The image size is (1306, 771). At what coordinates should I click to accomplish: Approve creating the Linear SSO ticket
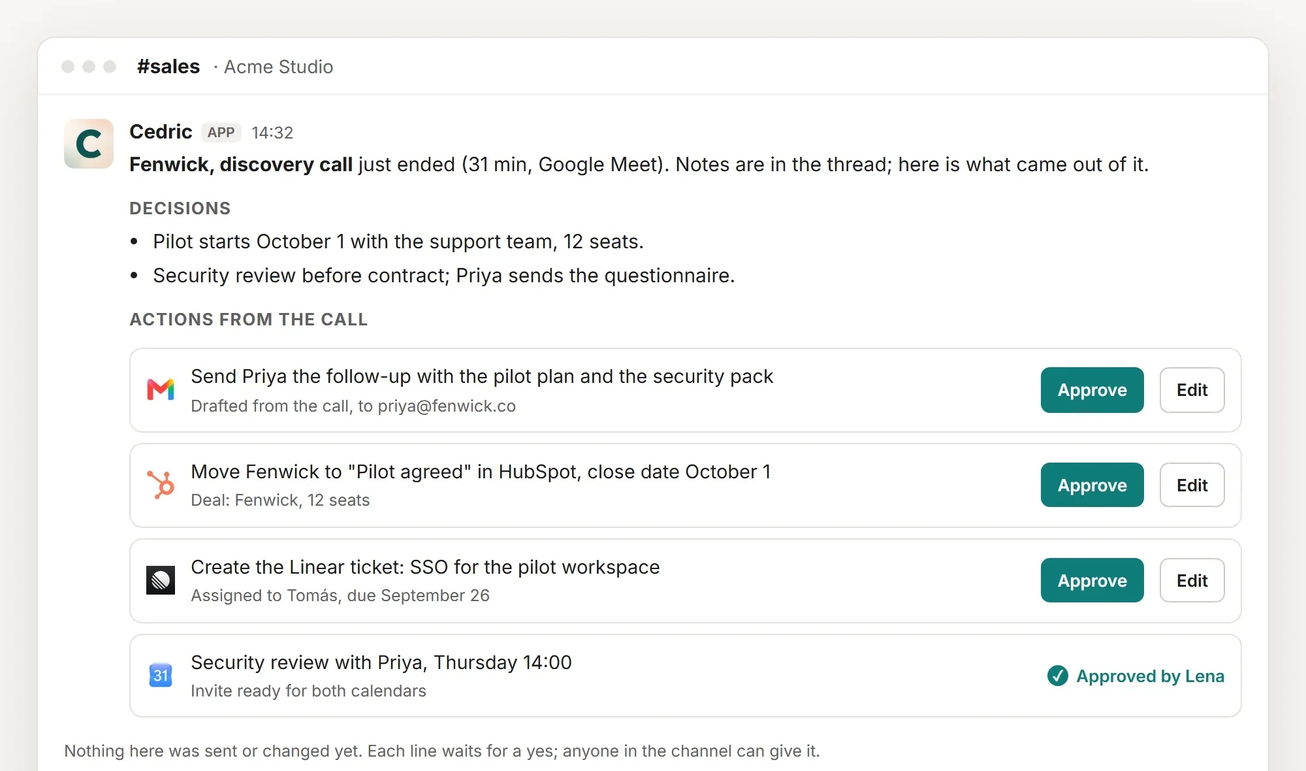[x=1092, y=580]
